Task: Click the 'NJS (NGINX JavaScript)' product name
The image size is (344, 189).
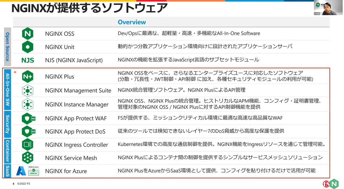Action: pyautogui.click(x=74, y=60)
